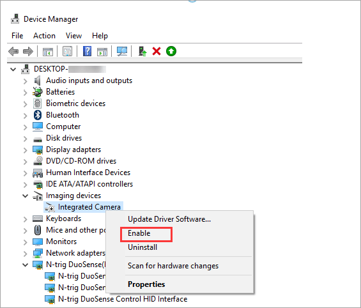Click the green Enable device toolbar icon
This screenshot has width=361, height=308.
coord(171,51)
